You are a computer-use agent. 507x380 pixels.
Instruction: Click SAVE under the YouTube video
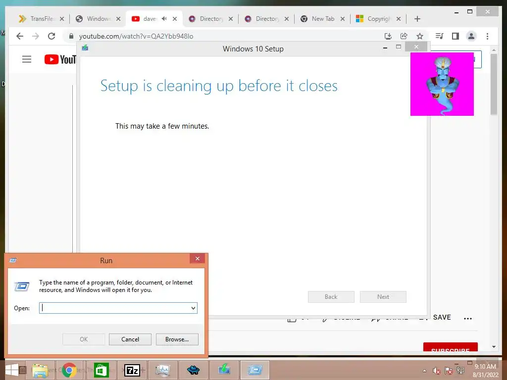click(442, 317)
